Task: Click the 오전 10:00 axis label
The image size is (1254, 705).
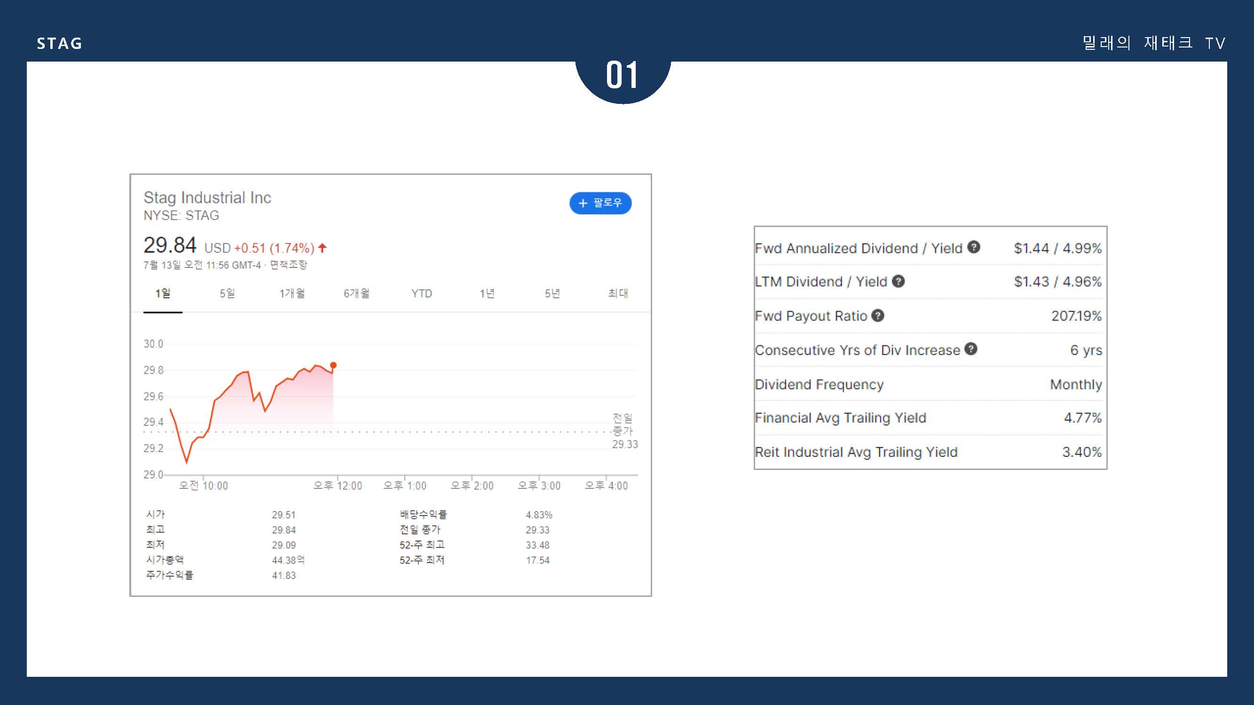Action: coord(203,486)
